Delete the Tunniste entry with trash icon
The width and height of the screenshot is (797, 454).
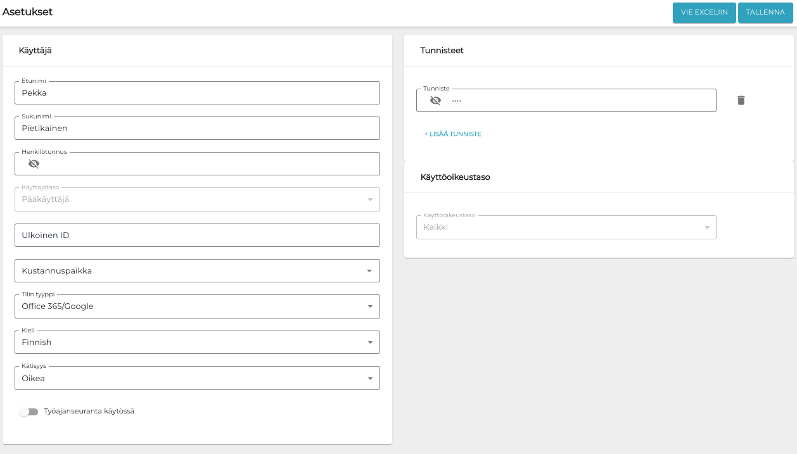[741, 100]
